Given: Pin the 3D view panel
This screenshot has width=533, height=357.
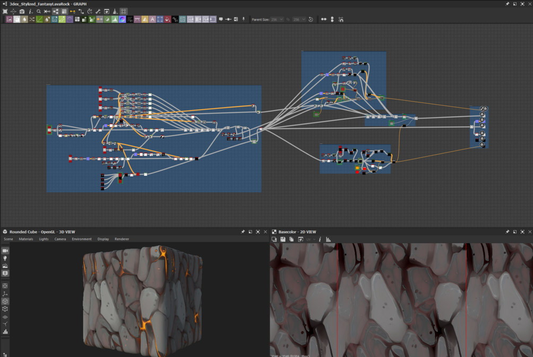Looking at the screenshot, I should [x=243, y=232].
